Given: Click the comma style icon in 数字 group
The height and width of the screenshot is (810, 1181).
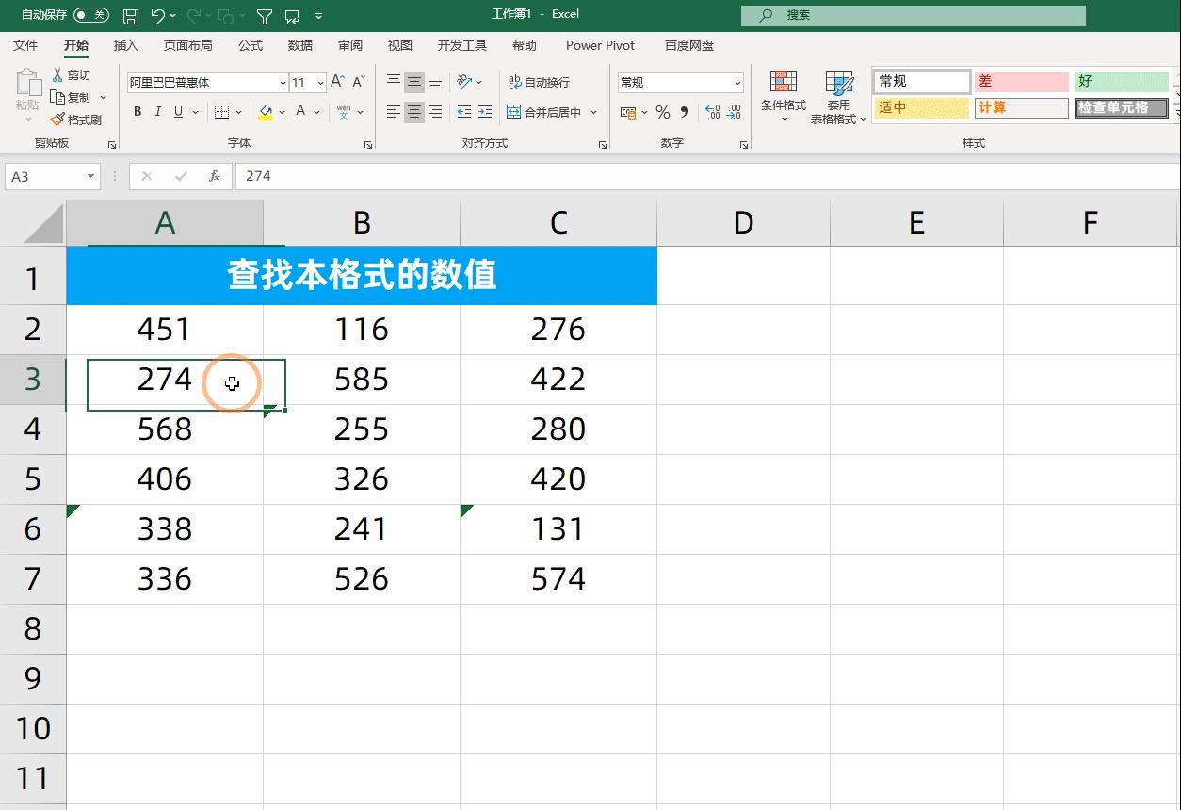Looking at the screenshot, I should 686,112.
